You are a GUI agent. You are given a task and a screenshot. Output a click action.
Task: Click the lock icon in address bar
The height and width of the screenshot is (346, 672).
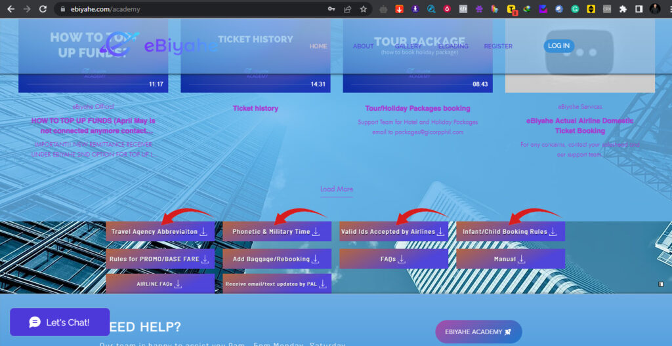point(62,9)
